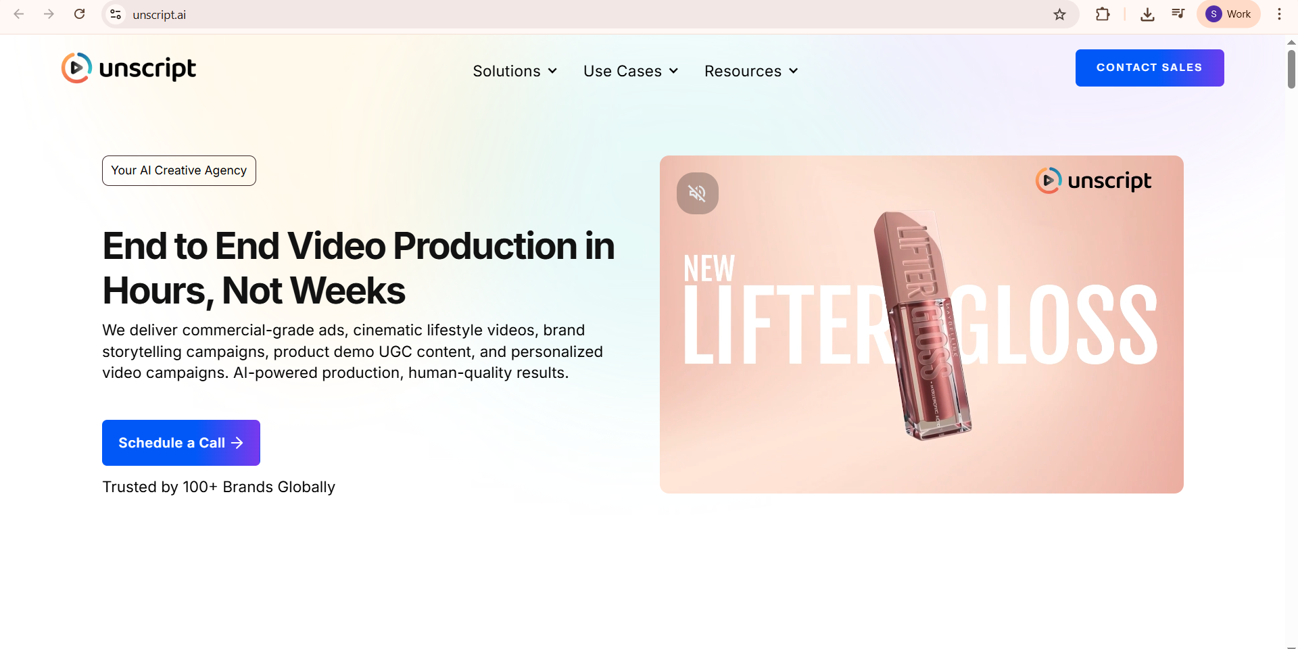Open the browser extensions puzzle icon
Image resolution: width=1298 pixels, height=649 pixels.
tap(1103, 14)
